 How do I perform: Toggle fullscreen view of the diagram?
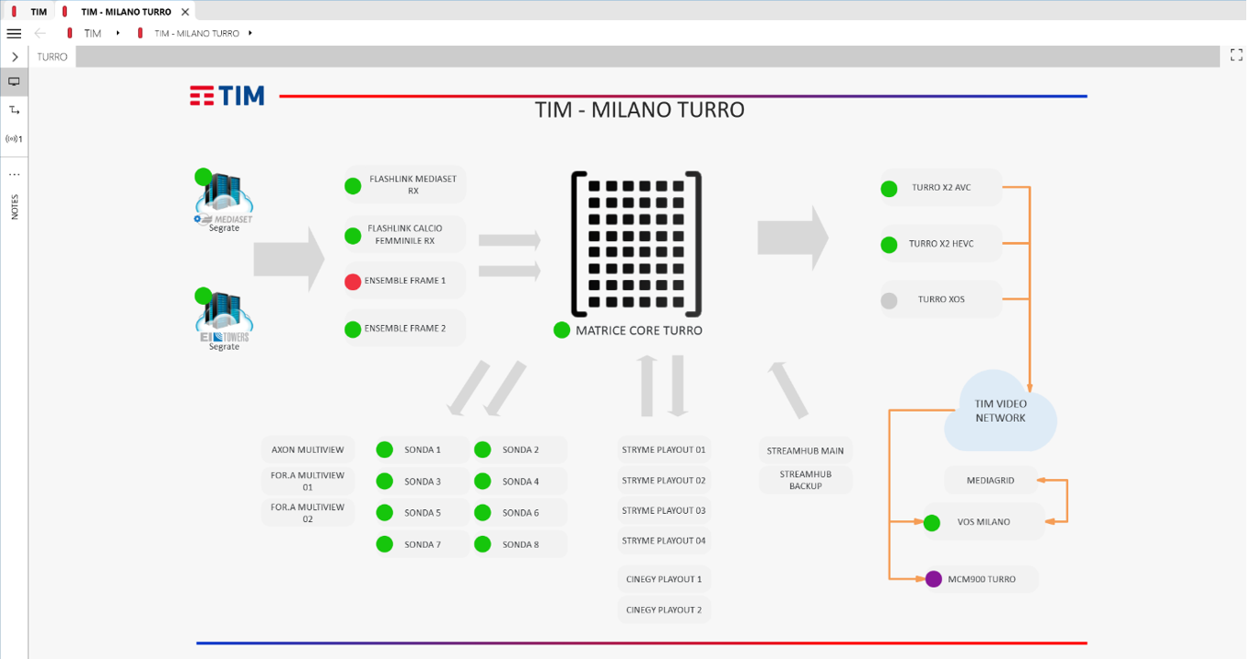[x=1236, y=56]
